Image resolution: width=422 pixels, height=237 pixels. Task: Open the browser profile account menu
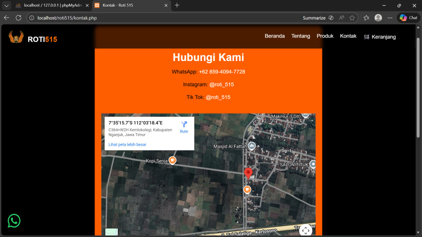(x=378, y=18)
